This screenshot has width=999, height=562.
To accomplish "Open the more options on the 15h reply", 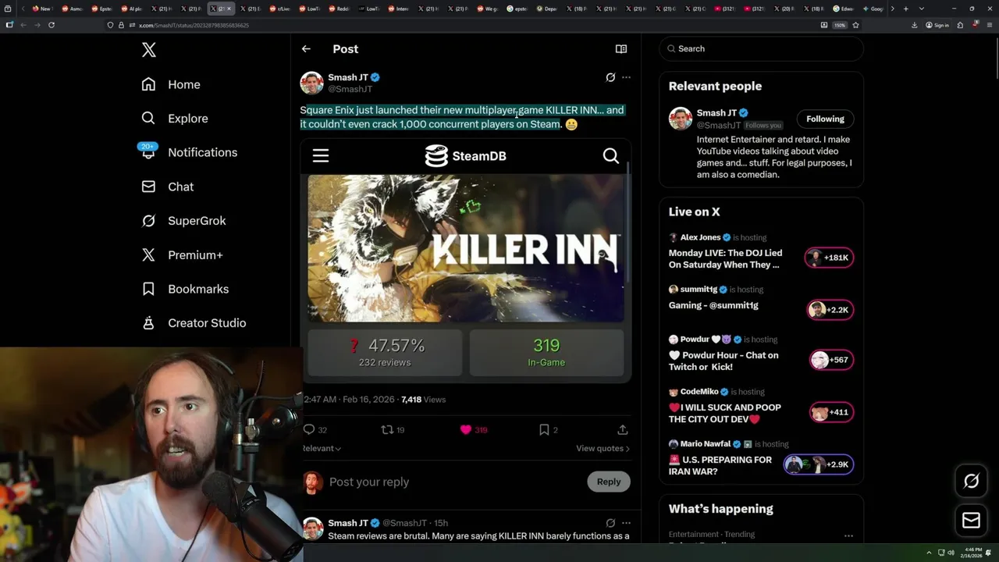I will (x=626, y=523).
